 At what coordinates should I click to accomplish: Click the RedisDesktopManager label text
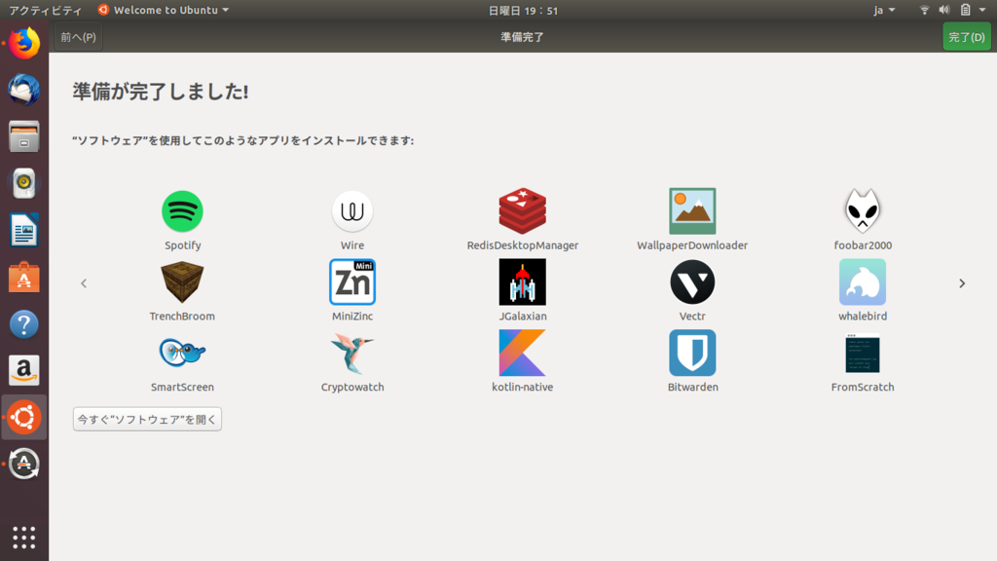point(522,245)
